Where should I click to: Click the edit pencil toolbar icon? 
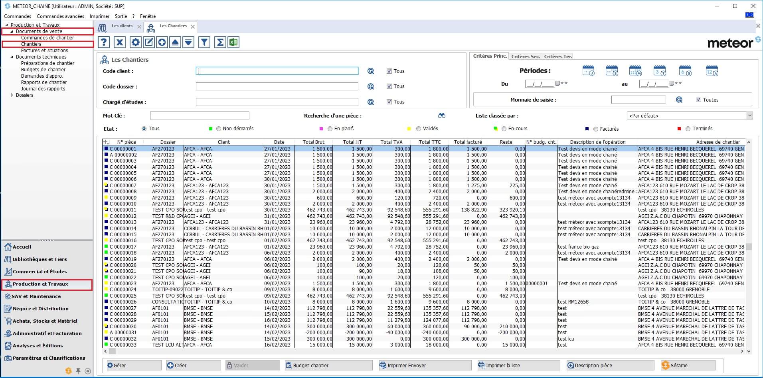149,42
